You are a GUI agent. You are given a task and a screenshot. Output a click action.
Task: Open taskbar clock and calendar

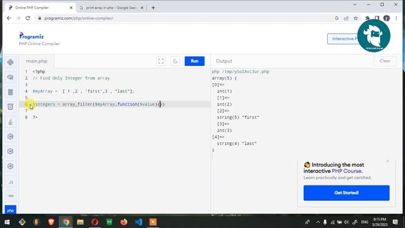(x=380, y=222)
